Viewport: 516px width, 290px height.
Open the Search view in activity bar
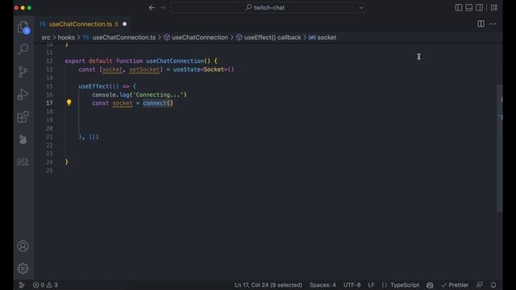23,49
